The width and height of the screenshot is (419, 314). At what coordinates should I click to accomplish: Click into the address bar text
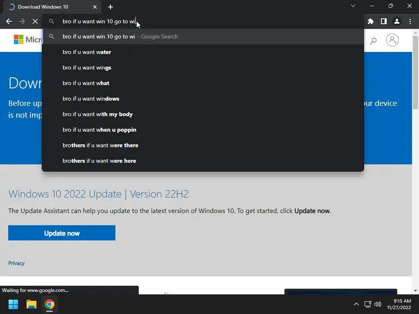click(99, 21)
